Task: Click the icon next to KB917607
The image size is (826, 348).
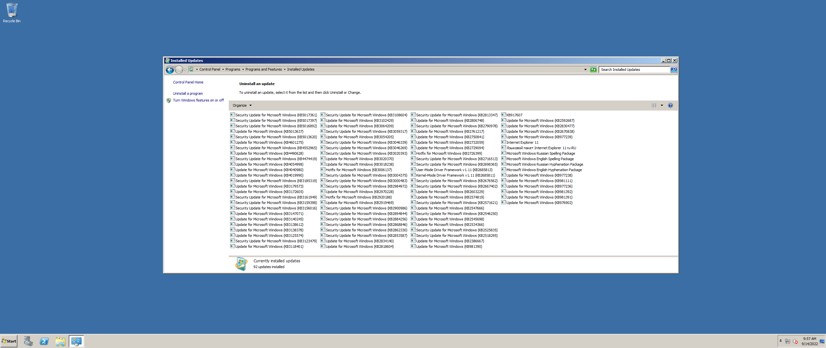Action: 503,115
